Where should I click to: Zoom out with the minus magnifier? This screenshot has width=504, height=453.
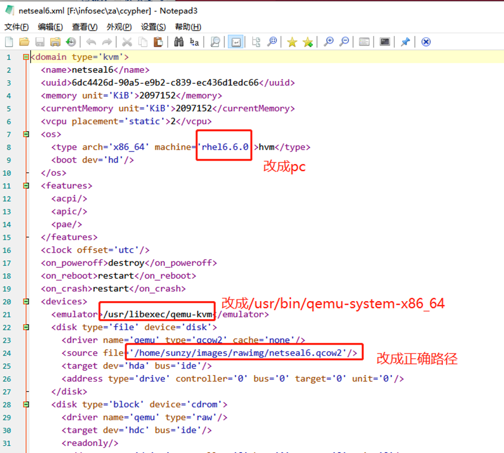(344, 42)
